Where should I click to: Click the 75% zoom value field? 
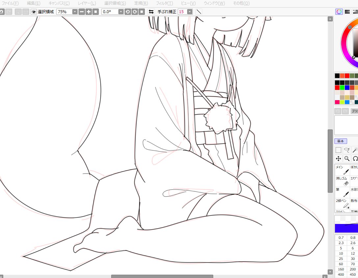coord(64,12)
